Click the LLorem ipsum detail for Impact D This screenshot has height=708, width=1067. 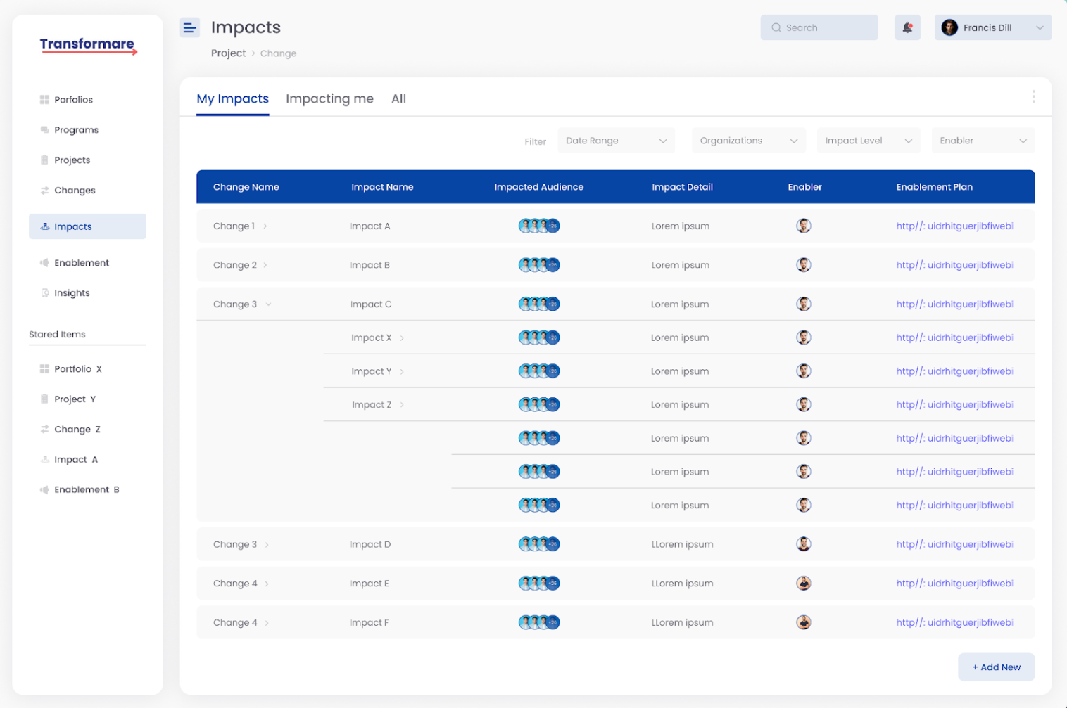[x=682, y=544]
